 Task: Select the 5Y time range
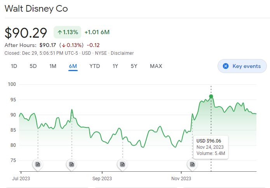pos(134,66)
